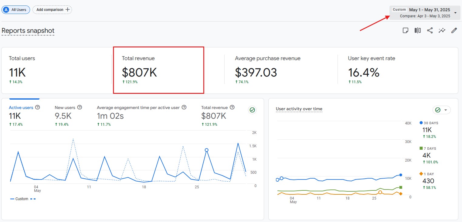Image resolution: width=462 pixels, height=222 pixels.
Task: Click the 101.0% change under 7 DAYS
Action: 430,162
